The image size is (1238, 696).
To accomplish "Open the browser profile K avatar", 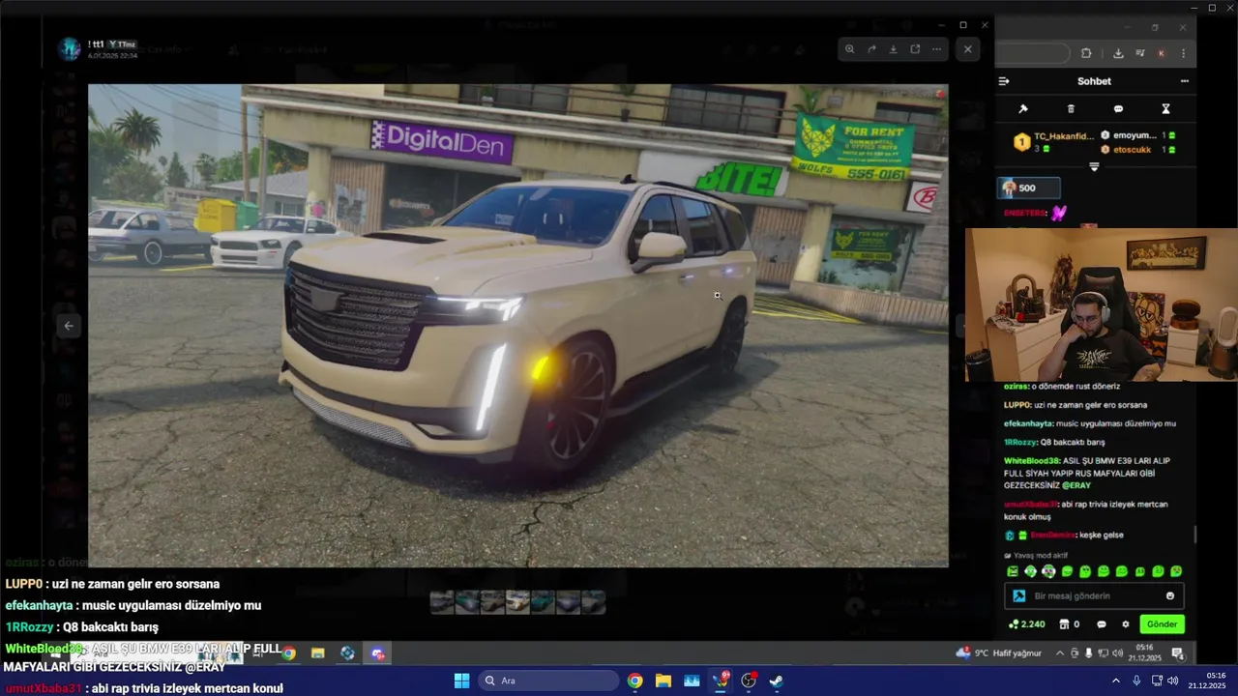I will coord(1162,53).
